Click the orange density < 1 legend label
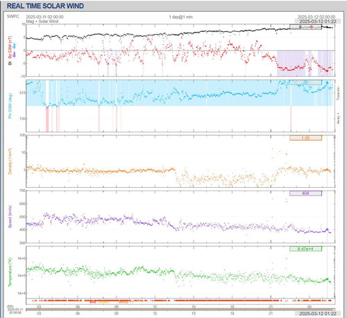The height and width of the screenshot is (318, 347). click(126, 302)
